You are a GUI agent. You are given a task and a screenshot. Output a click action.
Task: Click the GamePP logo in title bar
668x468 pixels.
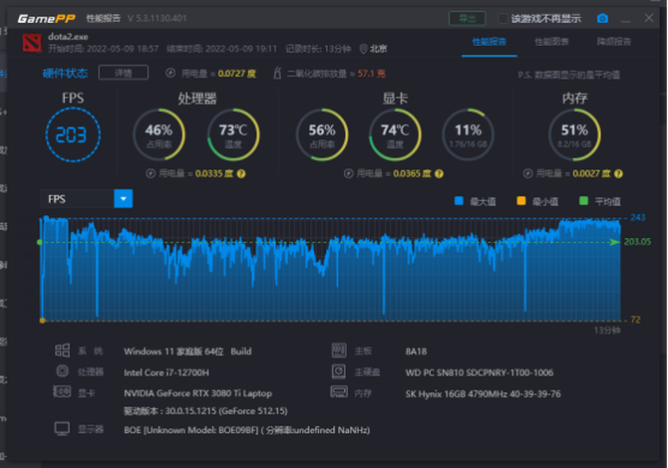pyautogui.click(x=46, y=18)
